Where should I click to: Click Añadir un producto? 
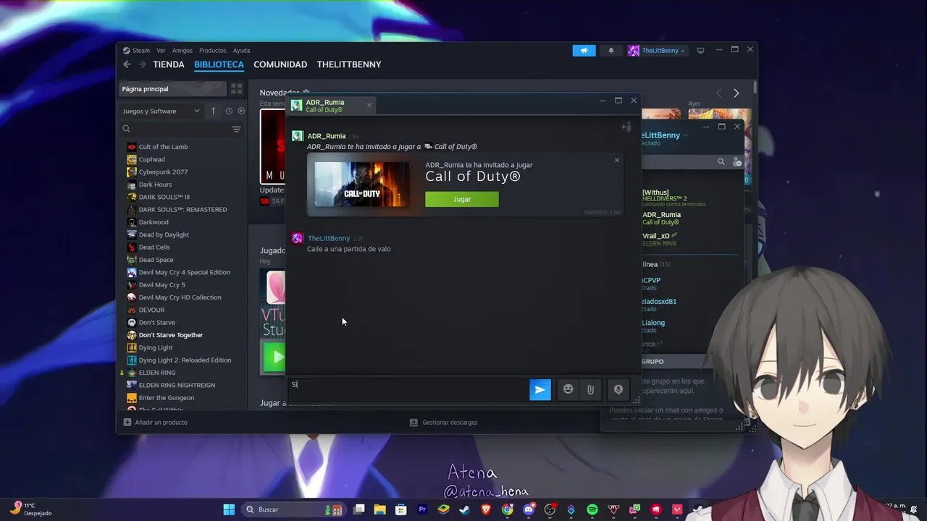point(155,422)
